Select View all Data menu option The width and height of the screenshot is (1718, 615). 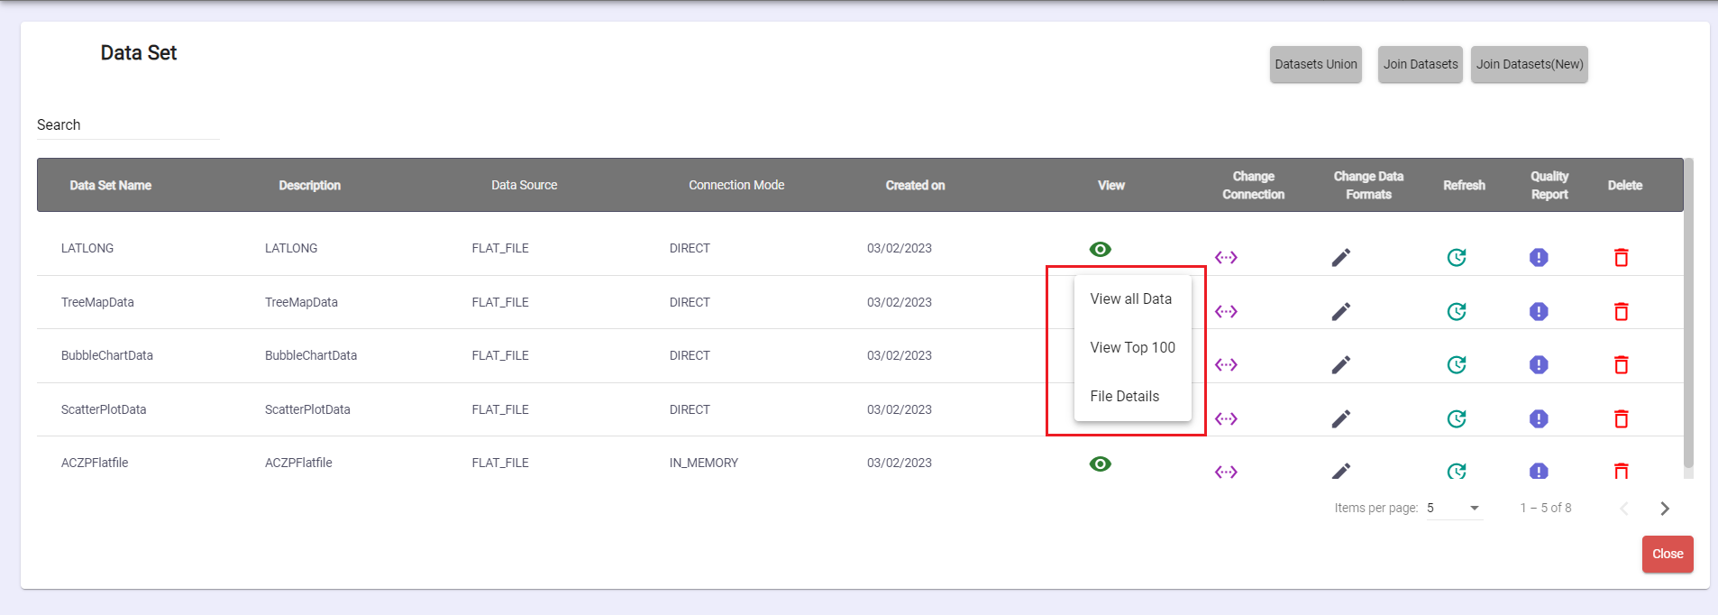click(1130, 299)
